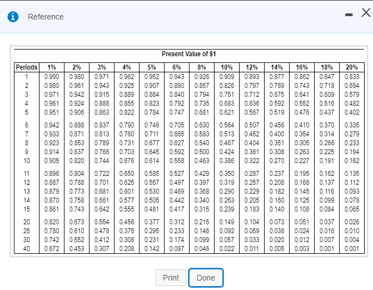Click period 2 value 0.961 under 2%

click(77, 86)
